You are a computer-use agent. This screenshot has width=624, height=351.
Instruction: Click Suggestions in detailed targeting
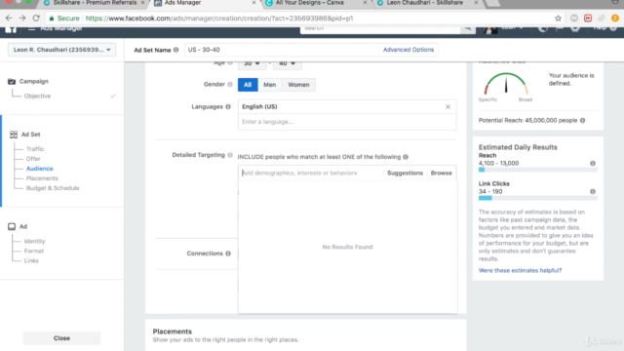point(405,173)
